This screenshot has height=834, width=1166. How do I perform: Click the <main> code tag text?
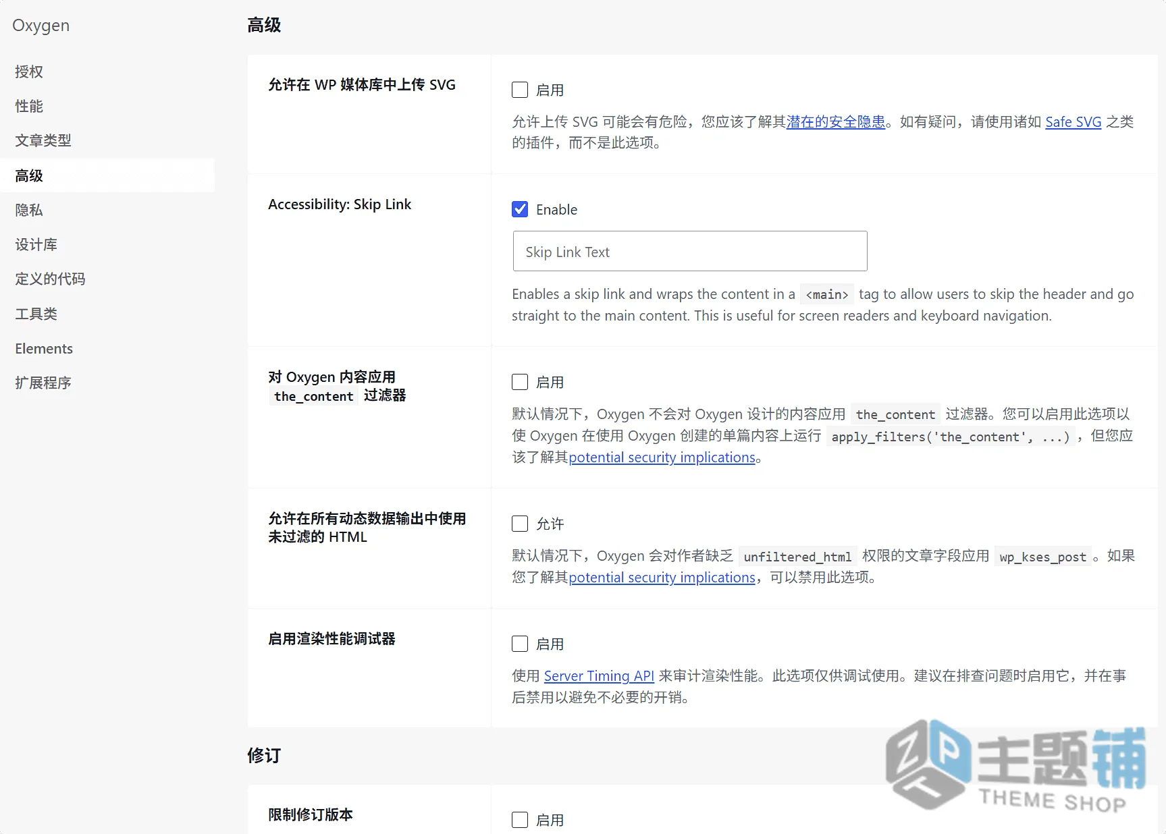pyautogui.click(x=827, y=295)
